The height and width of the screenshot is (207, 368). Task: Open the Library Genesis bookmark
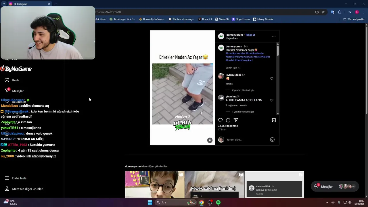[x=263, y=19]
